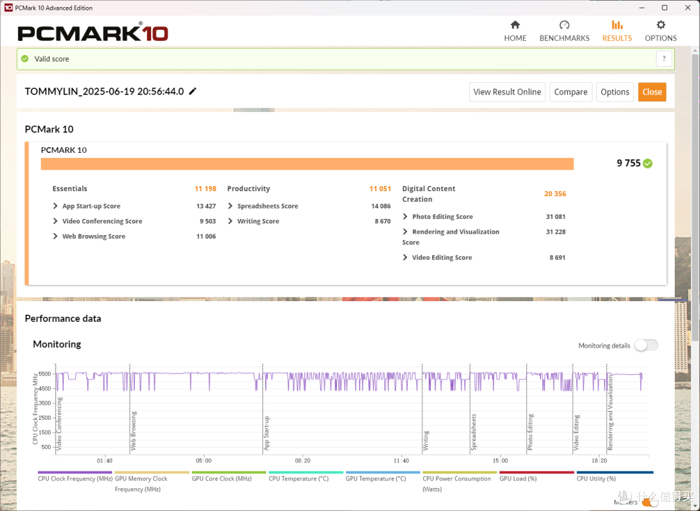Click the 14 086 spreadsheets score value
Screen dimensions: 700x511
(x=381, y=206)
